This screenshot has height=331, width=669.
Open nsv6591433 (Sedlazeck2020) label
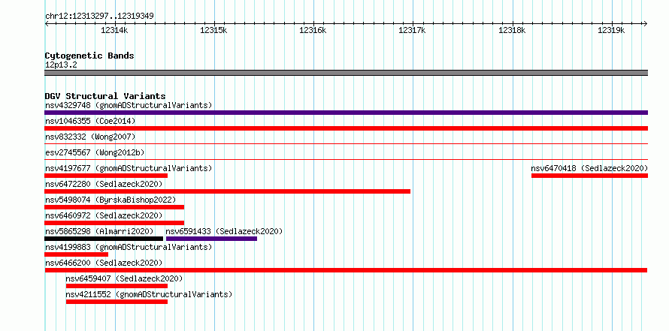[225, 231]
